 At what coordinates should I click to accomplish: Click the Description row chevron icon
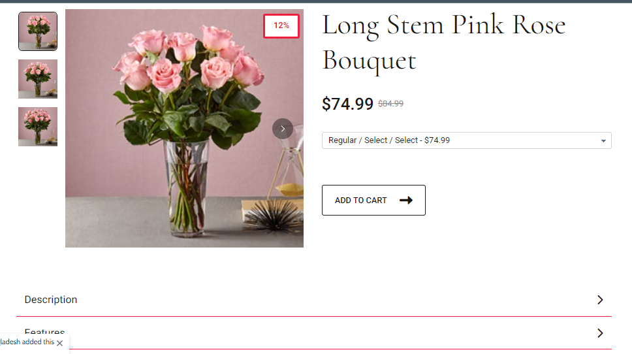(600, 300)
